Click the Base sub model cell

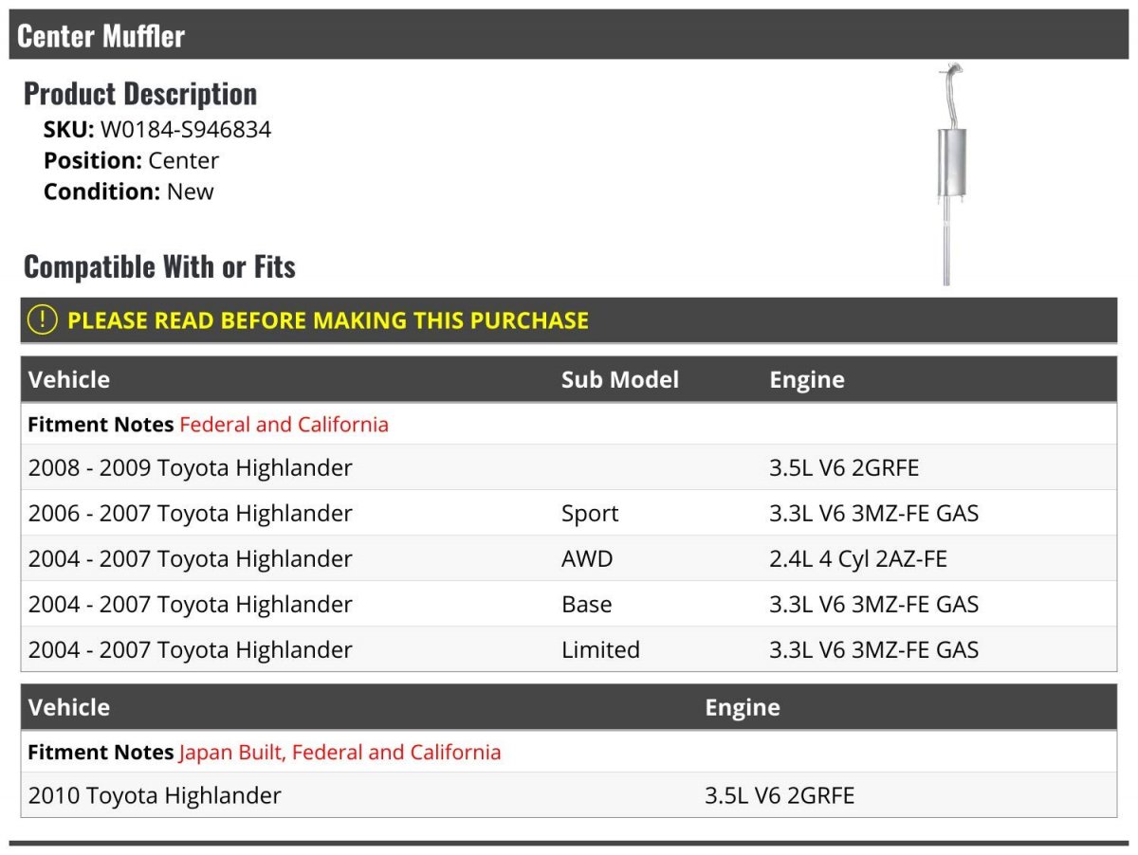(586, 605)
